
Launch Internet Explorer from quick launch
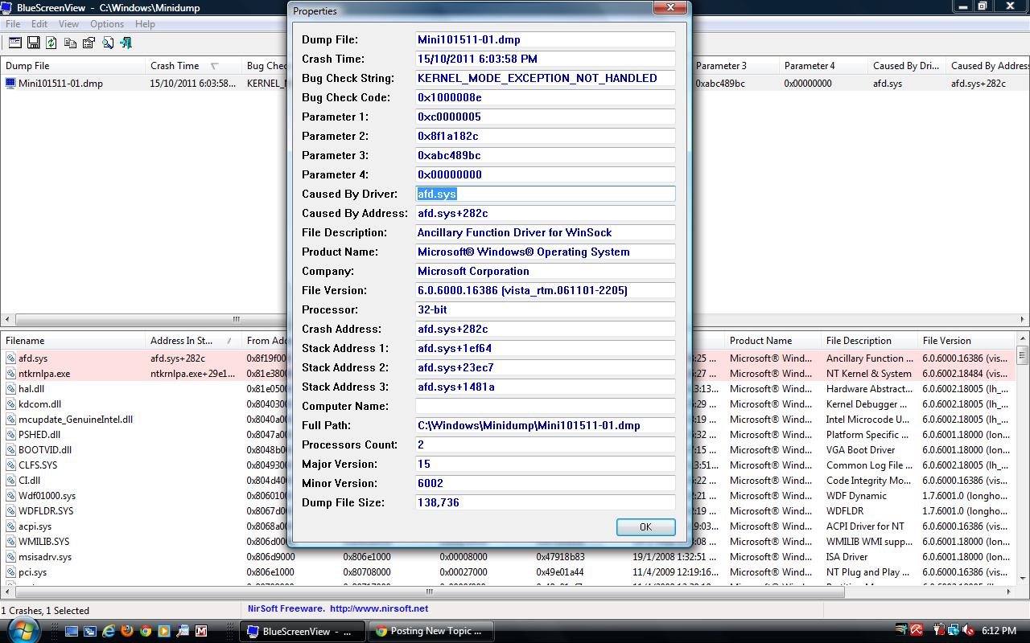109,632
